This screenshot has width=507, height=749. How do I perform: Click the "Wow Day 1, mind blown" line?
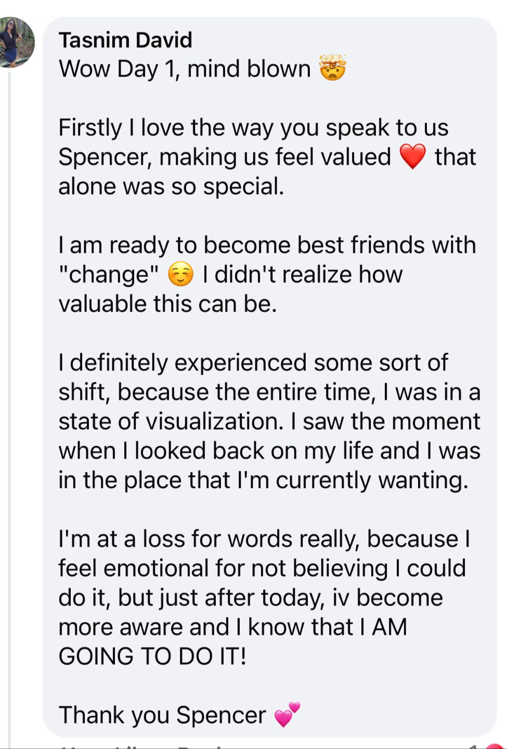coord(185,69)
